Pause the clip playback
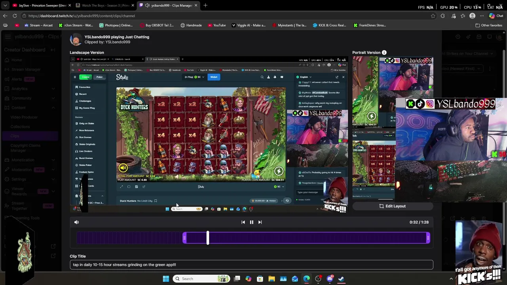This screenshot has height=285, width=507. [x=252, y=222]
